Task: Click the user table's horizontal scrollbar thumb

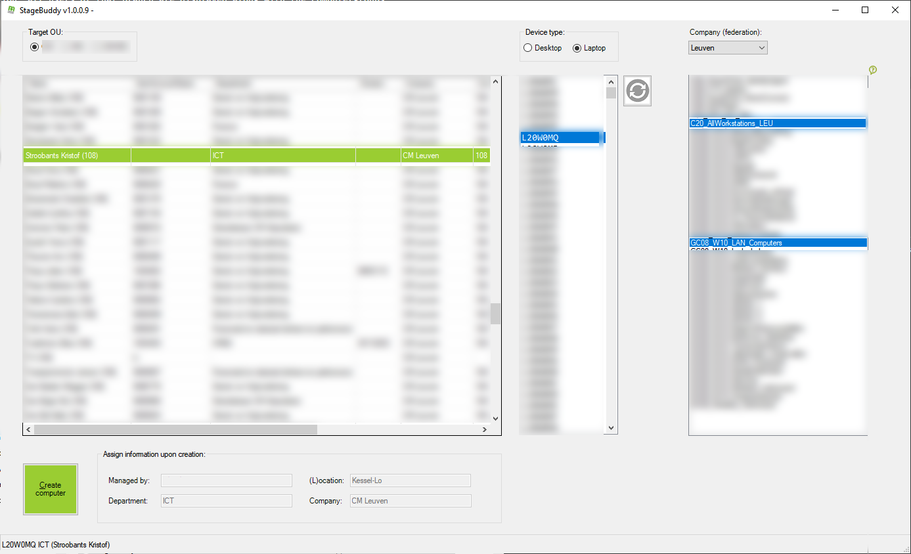Action: point(175,429)
